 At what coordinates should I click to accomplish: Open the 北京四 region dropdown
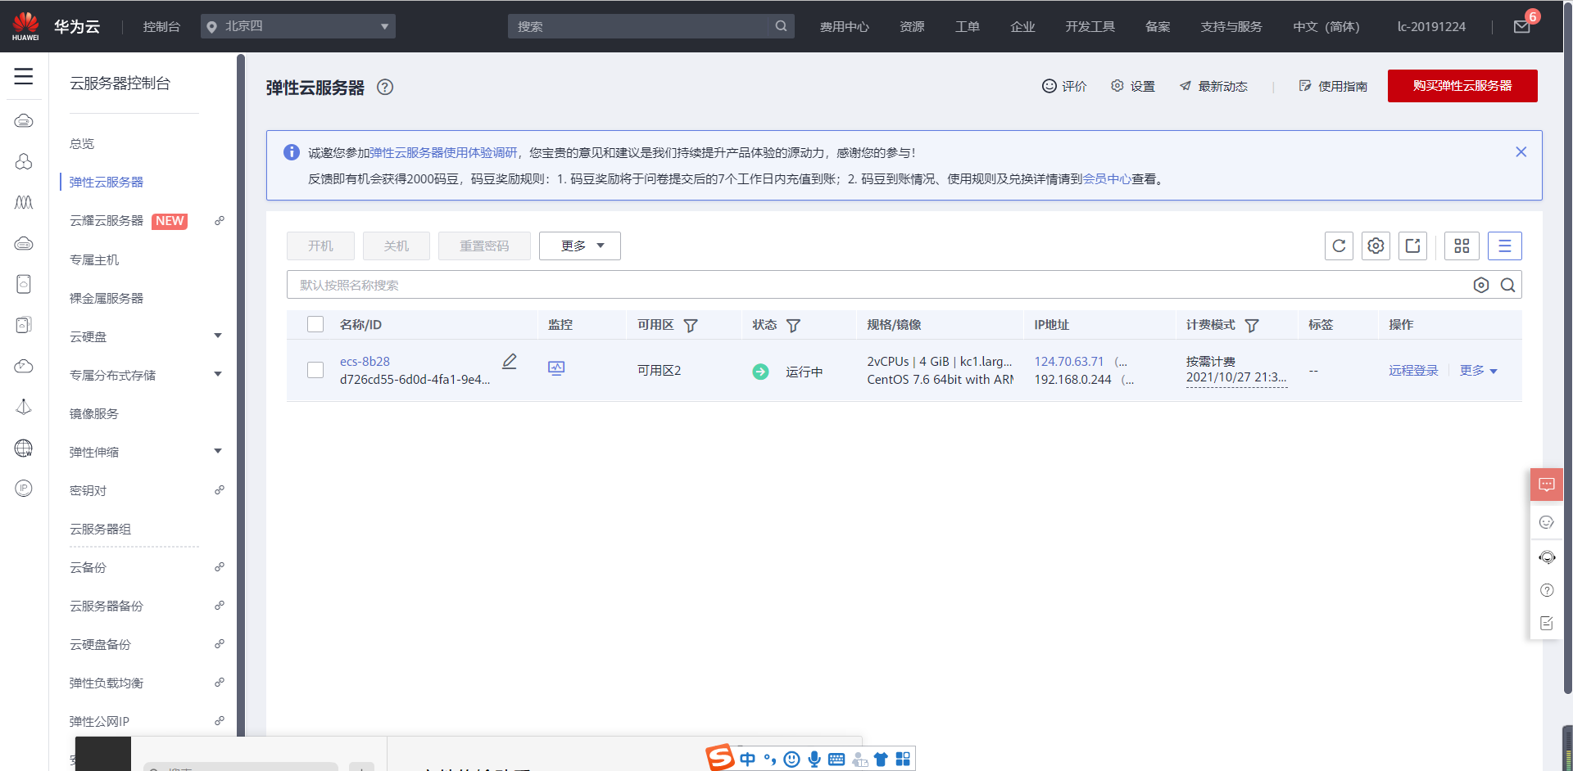click(x=298, y=26)
